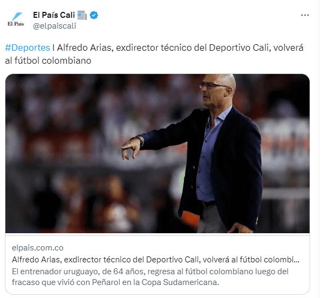
Task: Open the three-dot more options menu
Action: [305, 15]
